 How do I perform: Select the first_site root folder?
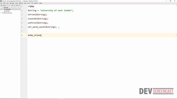point(6,7)
